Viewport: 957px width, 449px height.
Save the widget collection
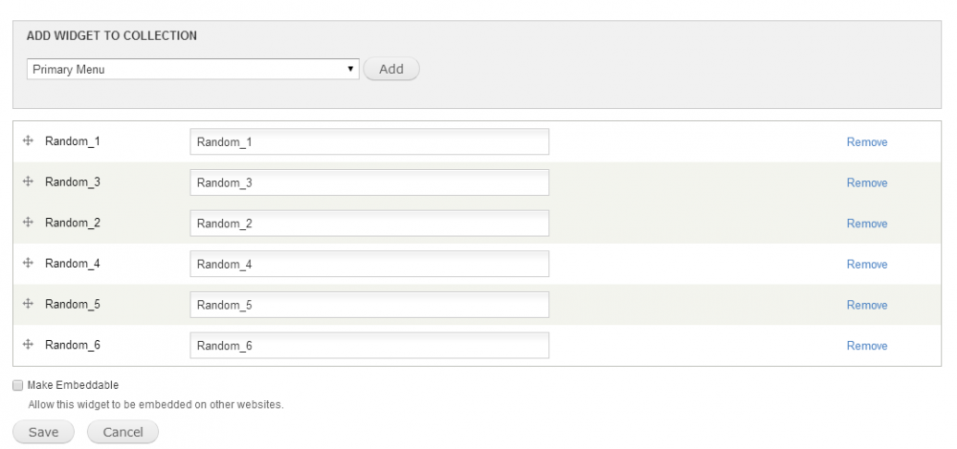click(43, 432)
